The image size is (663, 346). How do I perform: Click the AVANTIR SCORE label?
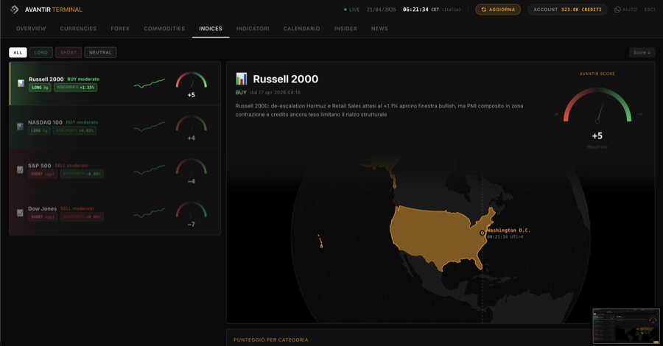[597, 74]
